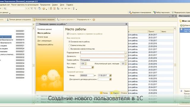The image size is (190, 107).
Task: Click into the Должность input field
Action: click(102, 56)
